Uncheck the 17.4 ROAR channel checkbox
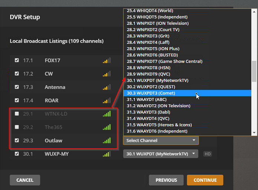 (17, 100)
